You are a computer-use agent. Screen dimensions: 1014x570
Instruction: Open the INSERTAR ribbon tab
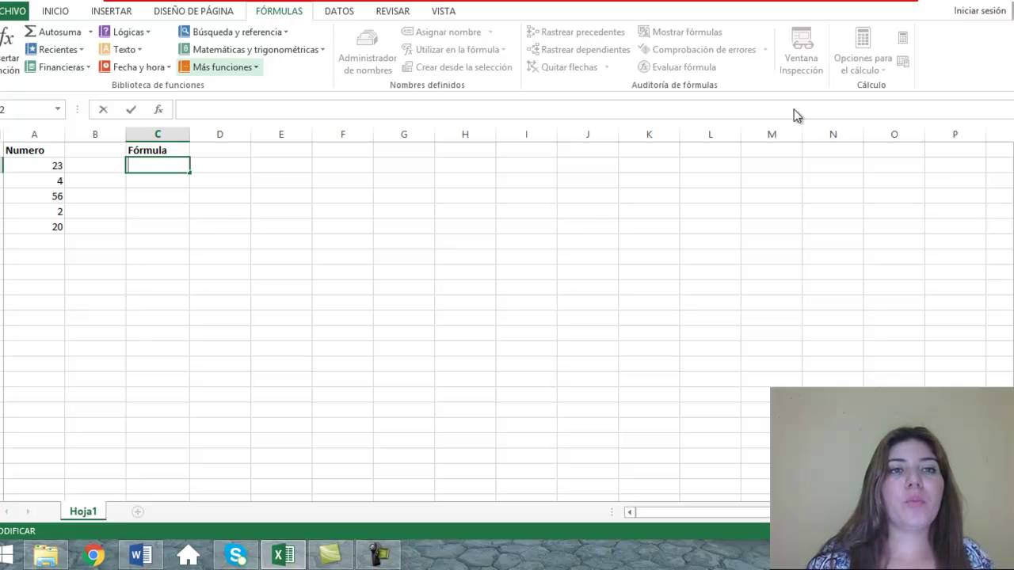click(111, 11)
